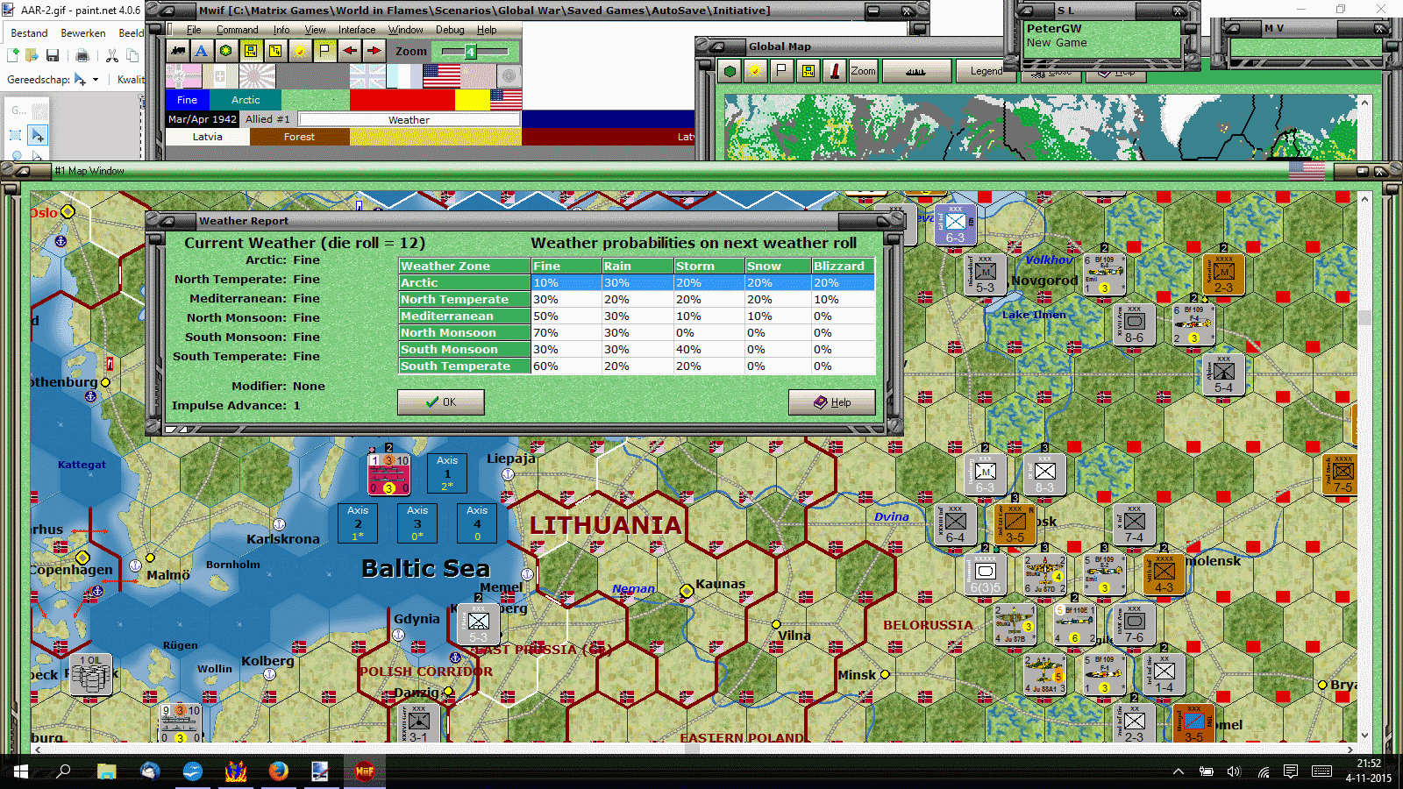The height and width of the screenshot is (789, 1403).
Task: Click the Axis 4 sea box counter
Action: [x=477, y=523]
